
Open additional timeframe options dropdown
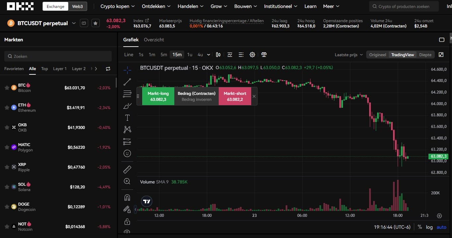tap(209, 55)
